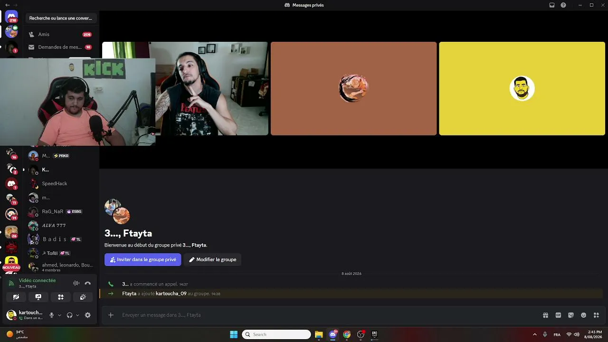Image resolution: width=608 pixels, height=342 pixels.
Task: Open user settings gear
Action: click(x=87, y=315)
